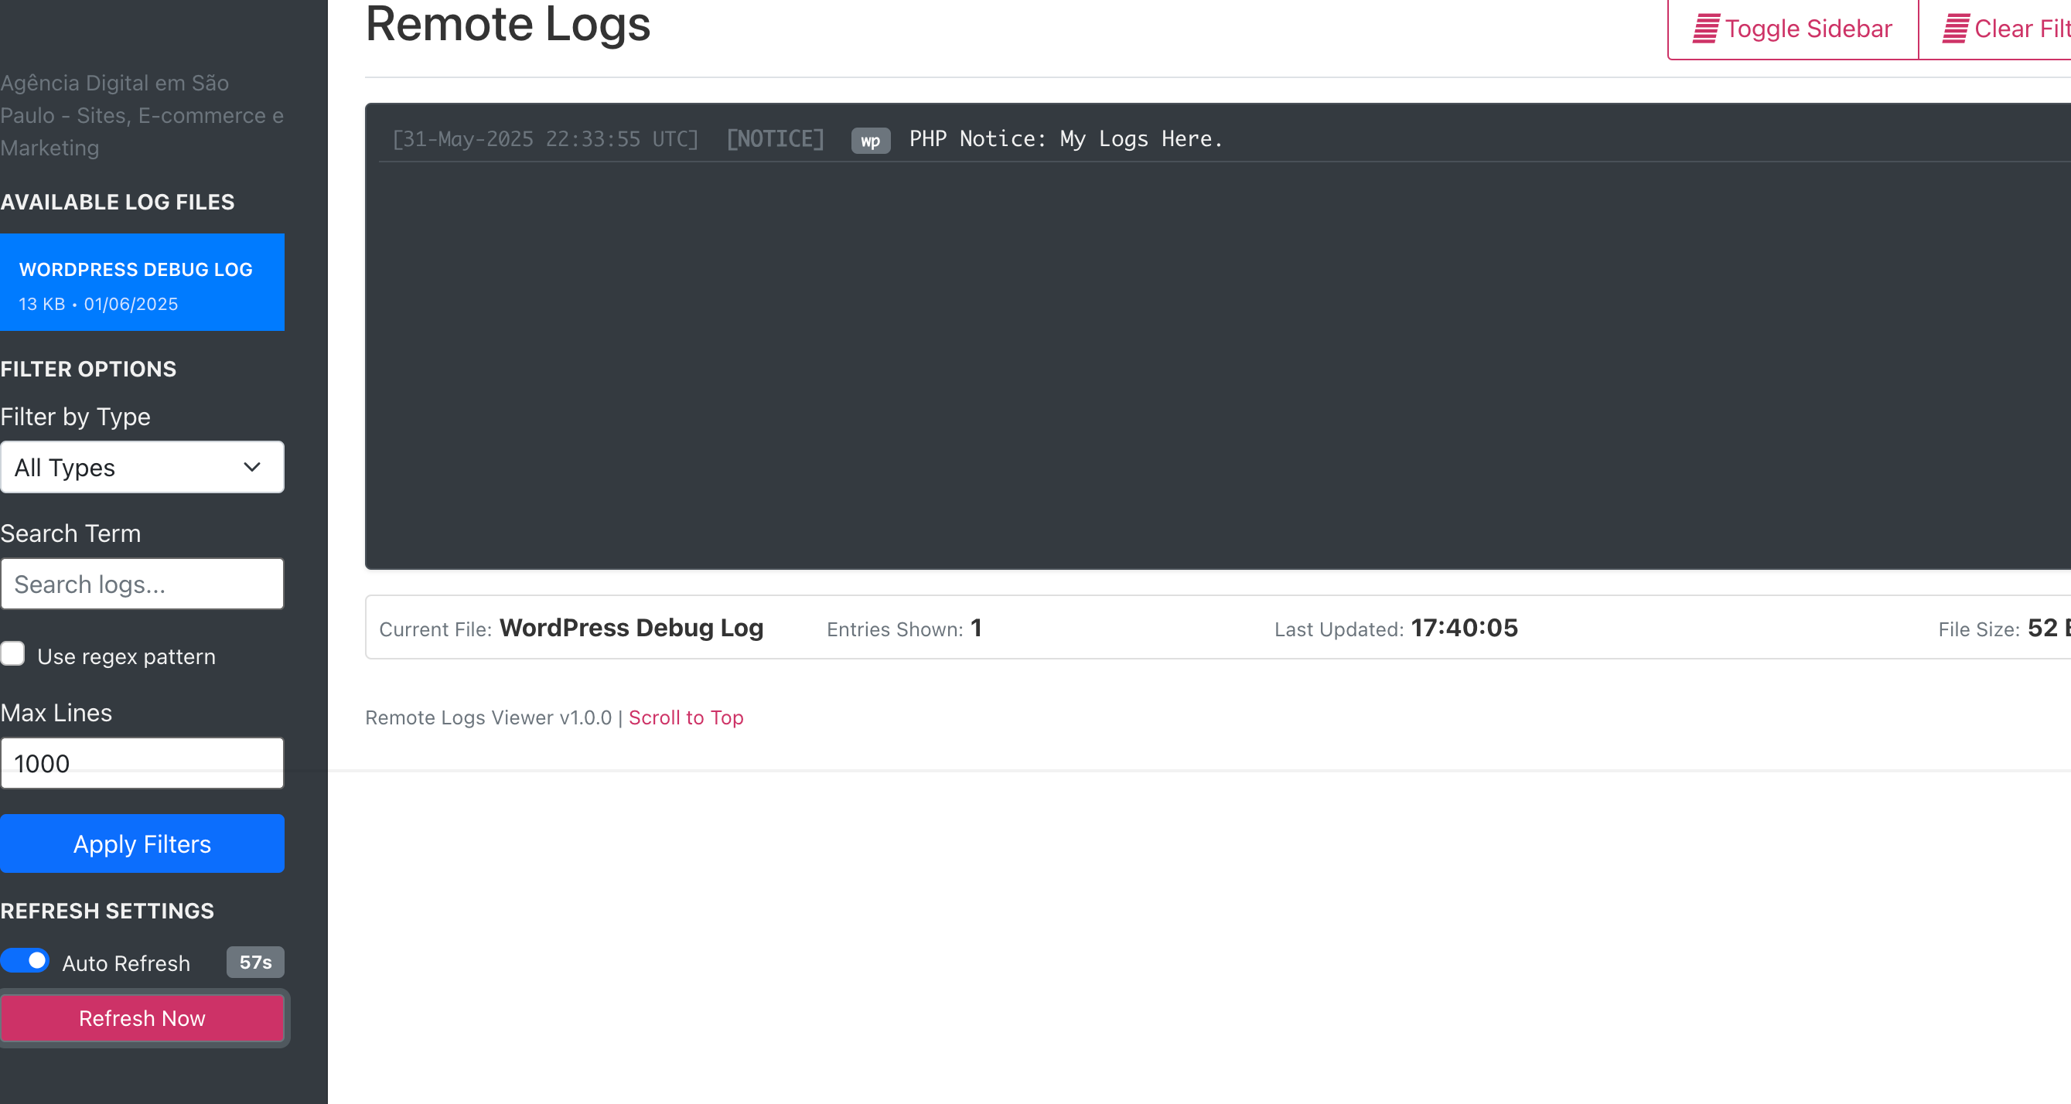The height and width of the screenshot is (1104, 2071).
Task: Follow the Scroll to Top link
Action: click(686, 717)
